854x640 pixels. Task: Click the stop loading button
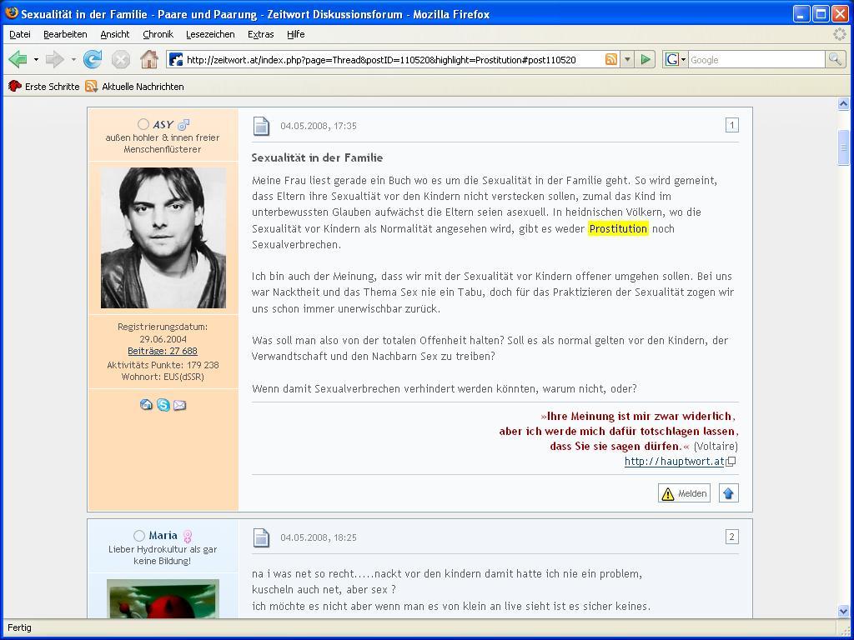point(120,59)
